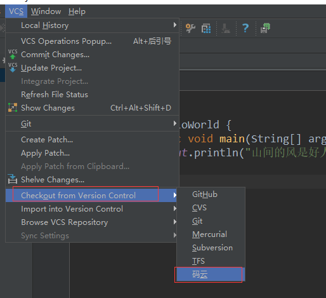Viewport: 326px width, 298px height.
Task: Open Settings via the wrench toolbar icon
Action: coord(190,28)
